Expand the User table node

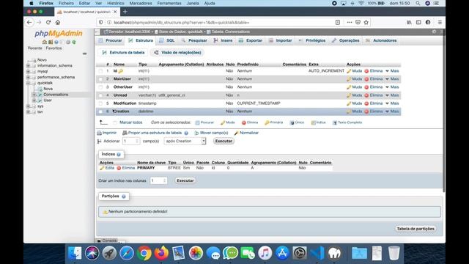coord(34,100)
